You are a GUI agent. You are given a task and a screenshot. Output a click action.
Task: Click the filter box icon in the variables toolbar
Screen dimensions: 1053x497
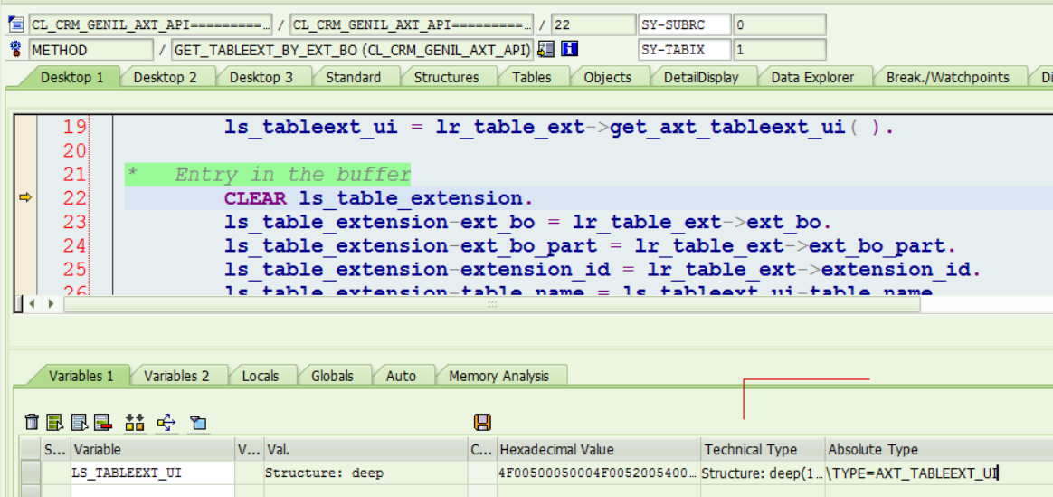(197, 422)
